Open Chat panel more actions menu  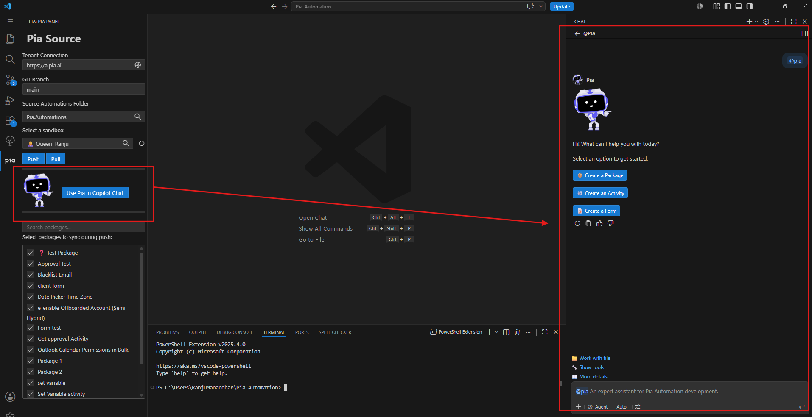pos(777,22)
